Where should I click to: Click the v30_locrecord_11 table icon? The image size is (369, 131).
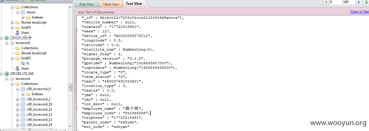pos(23,109)
